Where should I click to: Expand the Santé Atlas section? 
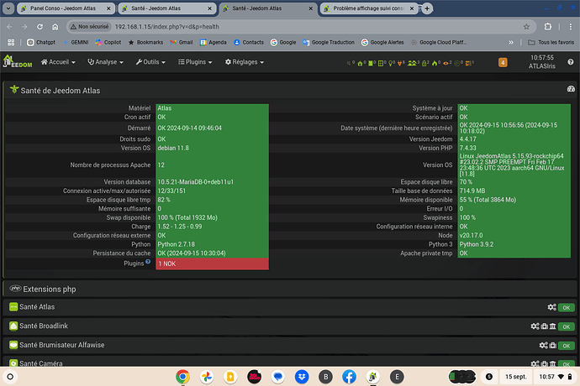coord(289,307)
